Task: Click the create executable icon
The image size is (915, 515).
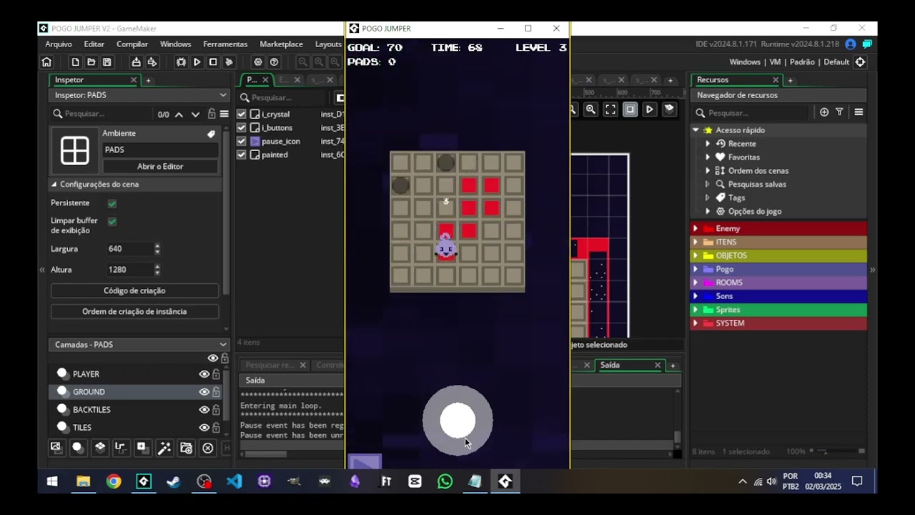Action: coord(136,62)
